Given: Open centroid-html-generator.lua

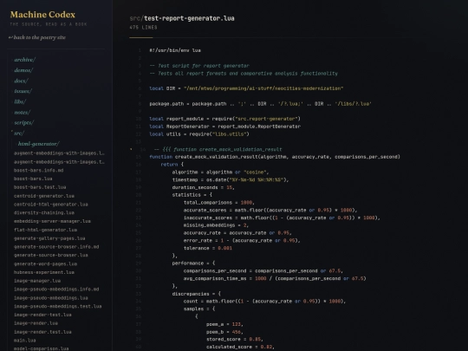Looking at the screenshot, I should pos(51,205).
